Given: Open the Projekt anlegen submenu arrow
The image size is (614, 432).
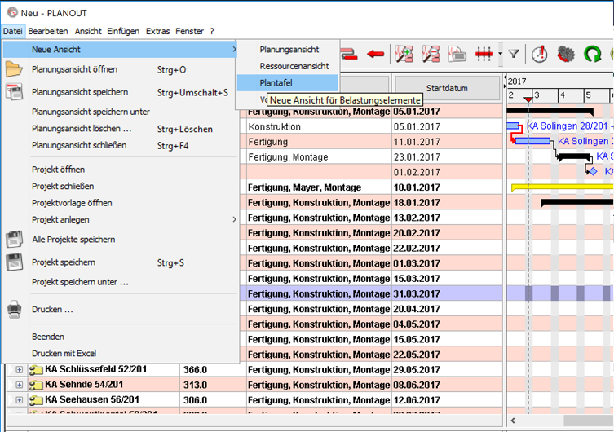Looking at the screenshot, I should click(234, 219).
